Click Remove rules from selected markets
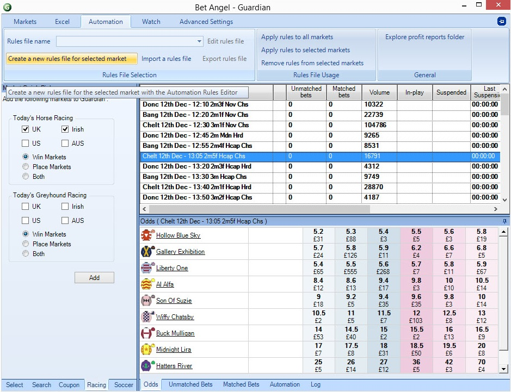Viewport: 511px width, 392px height. (312, 63)
